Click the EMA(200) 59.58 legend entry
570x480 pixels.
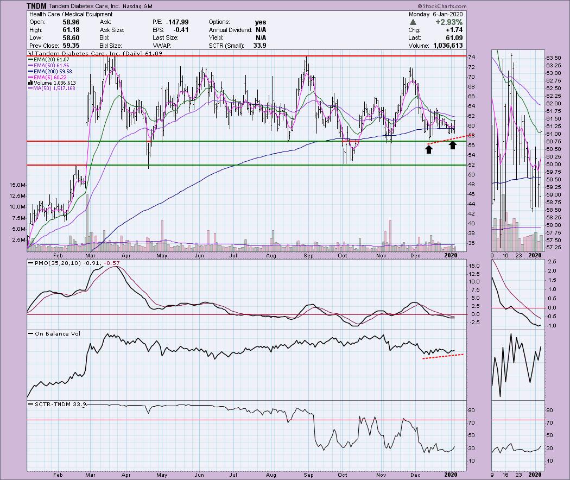[50, 72]
